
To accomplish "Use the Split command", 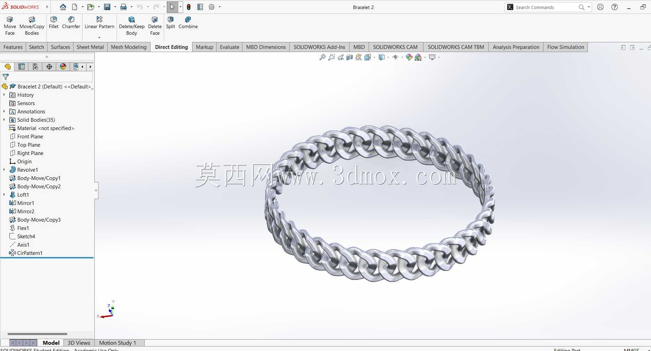I will [x=171, y=23].
